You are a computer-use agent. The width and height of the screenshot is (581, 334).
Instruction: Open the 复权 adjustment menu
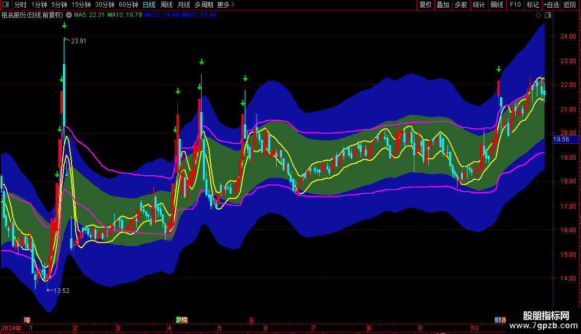[426, 5]
